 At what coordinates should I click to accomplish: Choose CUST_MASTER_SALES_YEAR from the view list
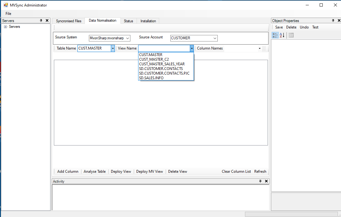[166, 64]
